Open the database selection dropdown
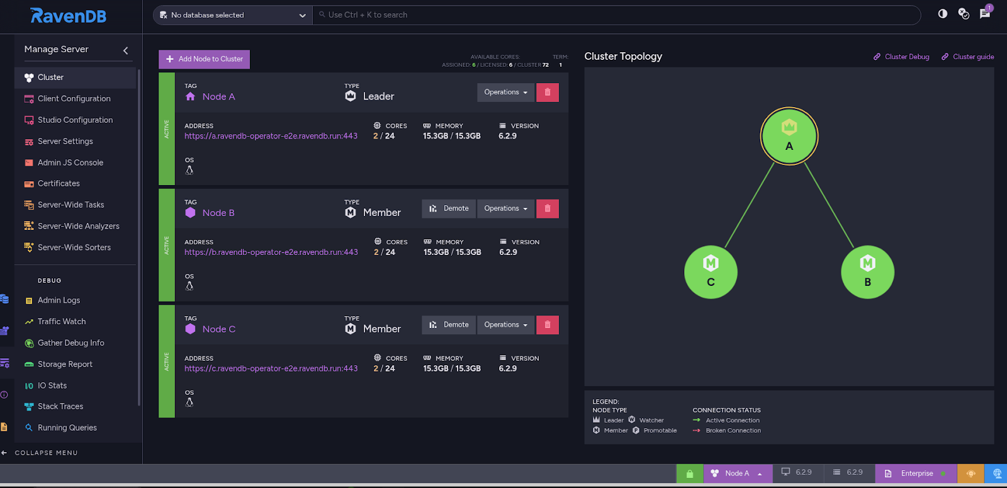The width and height of the screenshot is (1007, 488). point(232,15)
